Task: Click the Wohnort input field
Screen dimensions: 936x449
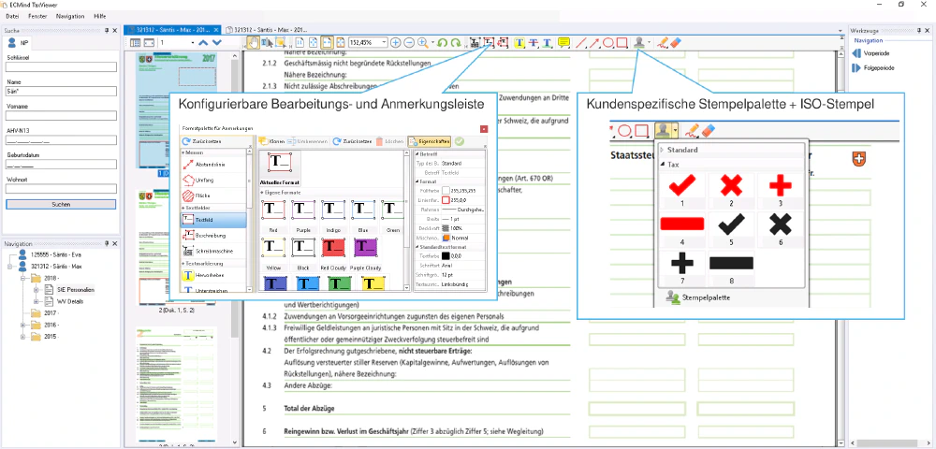Action: (x=61, y=188)
